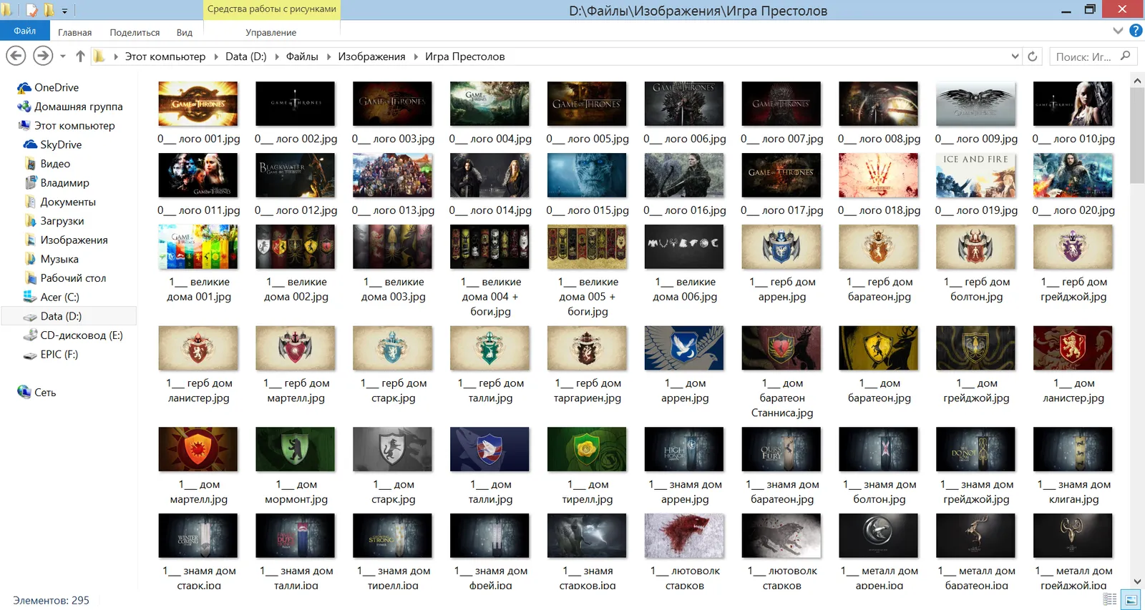Select thumbnail 0__ лого 019.jpg
The width and height of the screenshot is (1145, 610).
[976, 175]
